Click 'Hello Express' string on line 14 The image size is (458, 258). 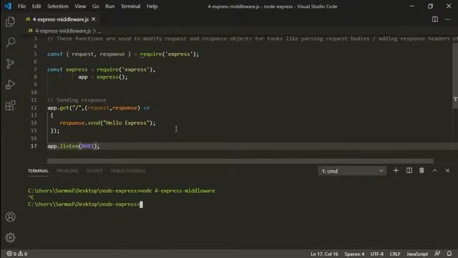(x=127, y=123)
